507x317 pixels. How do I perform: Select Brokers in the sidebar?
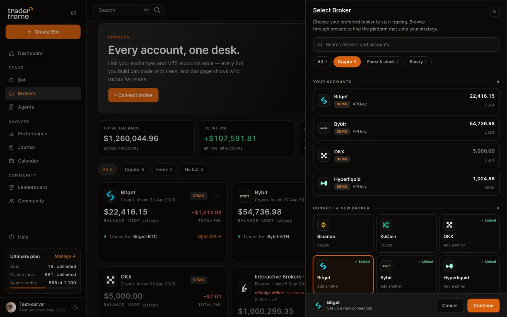pos(43,93)
